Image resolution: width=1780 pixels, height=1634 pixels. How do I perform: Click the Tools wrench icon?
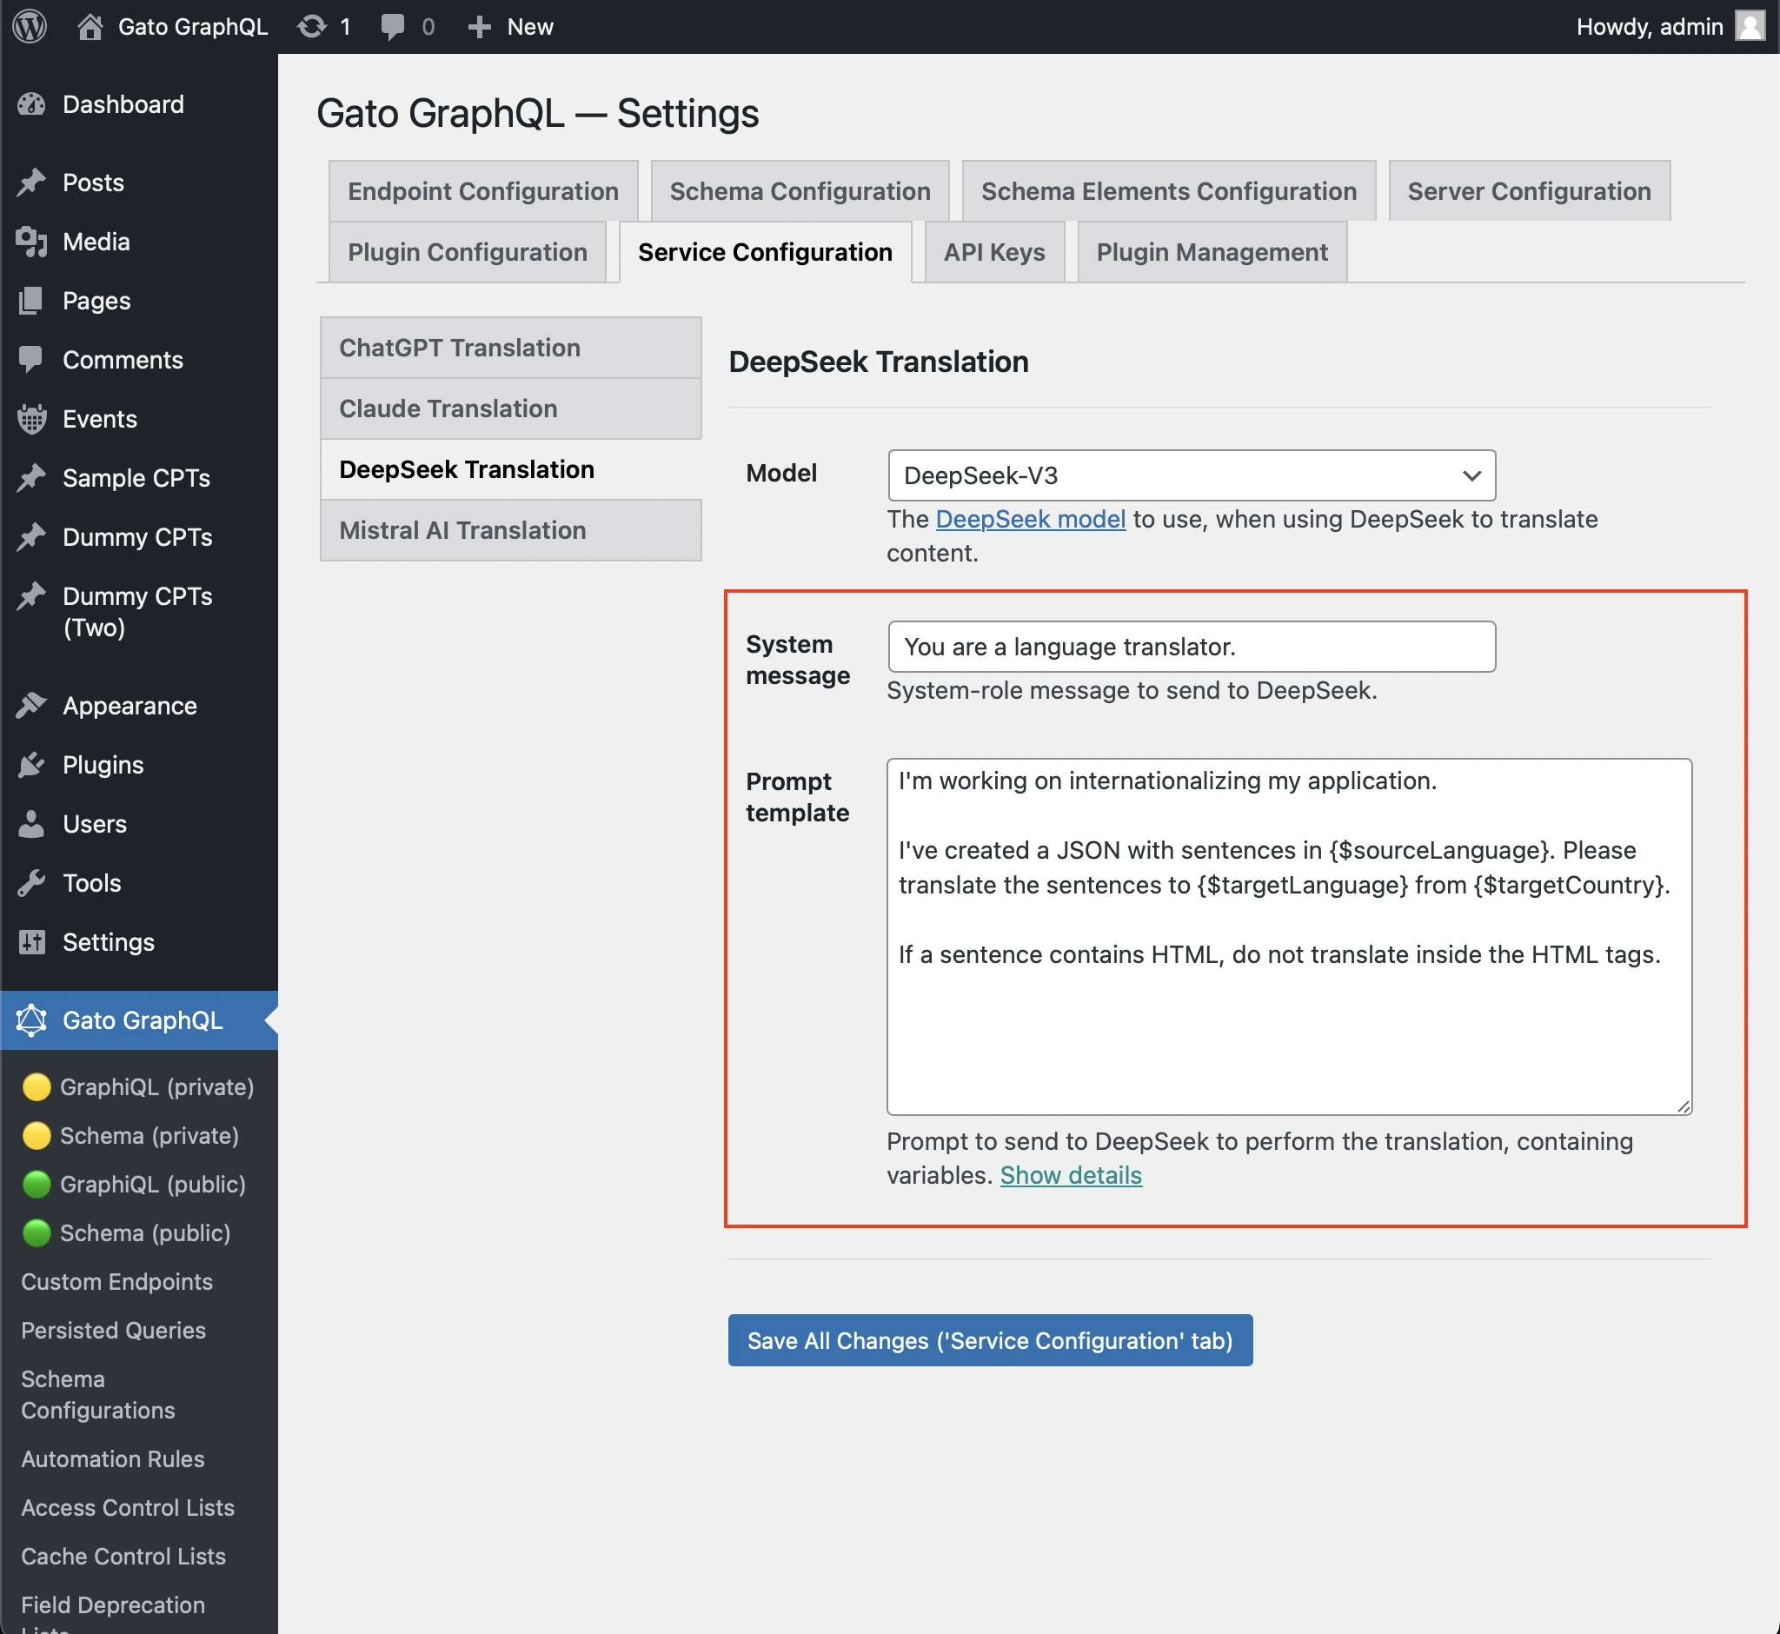pos(32,883)
